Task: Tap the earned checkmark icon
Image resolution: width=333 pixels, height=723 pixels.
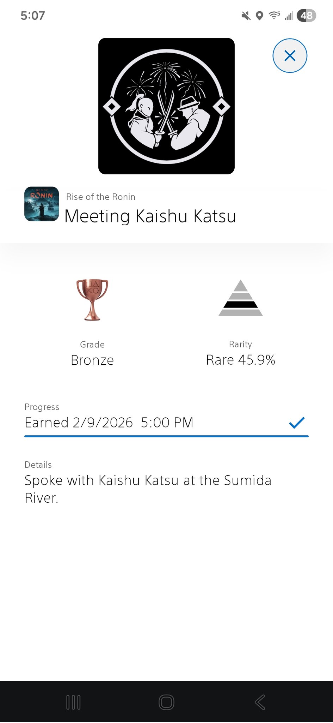Action: click(x=297, y=422)
